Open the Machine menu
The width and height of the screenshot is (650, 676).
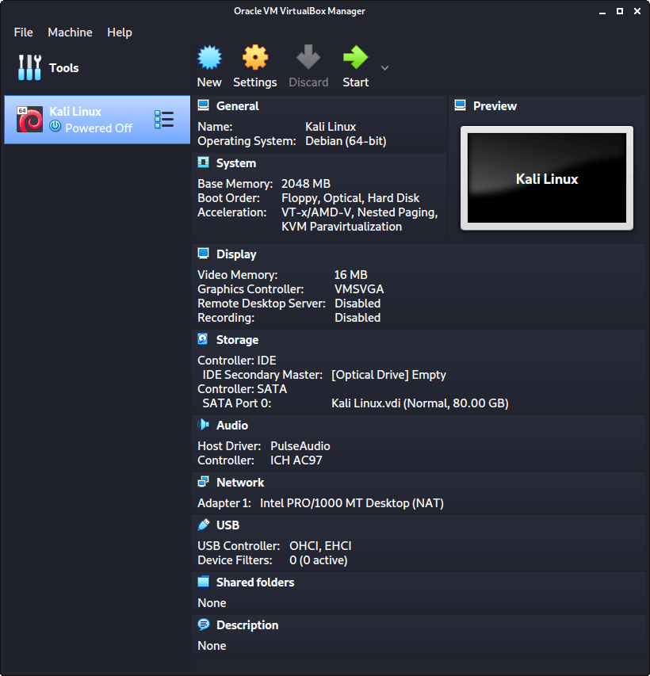(70, 32)
